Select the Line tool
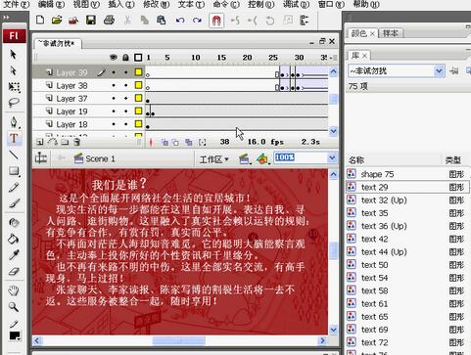The image size is (471, 355). point(14,155)
